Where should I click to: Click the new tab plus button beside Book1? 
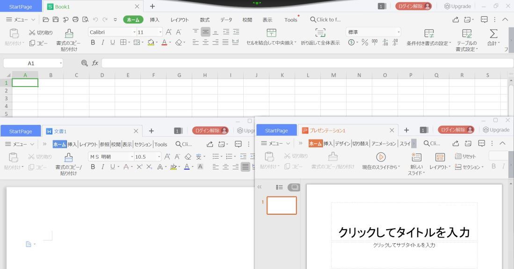[x=152, y=6]
